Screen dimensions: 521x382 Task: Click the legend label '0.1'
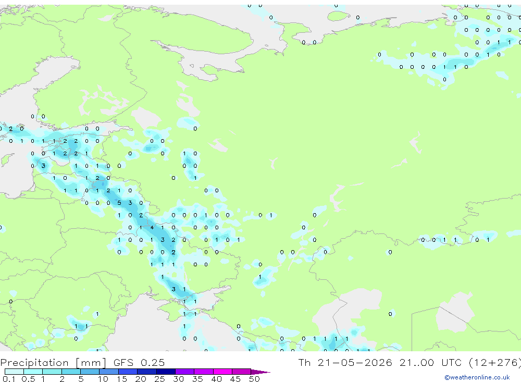pos(9,379)
